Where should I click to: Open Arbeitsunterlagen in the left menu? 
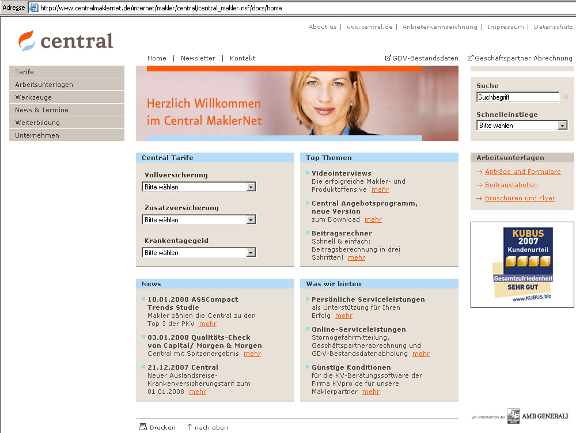click(x=67, y=85)
